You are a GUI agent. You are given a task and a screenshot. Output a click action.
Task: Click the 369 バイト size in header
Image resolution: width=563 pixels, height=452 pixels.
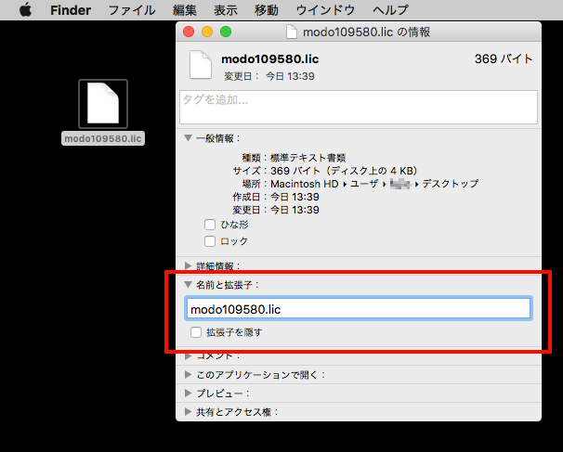(x=504, y=58)
